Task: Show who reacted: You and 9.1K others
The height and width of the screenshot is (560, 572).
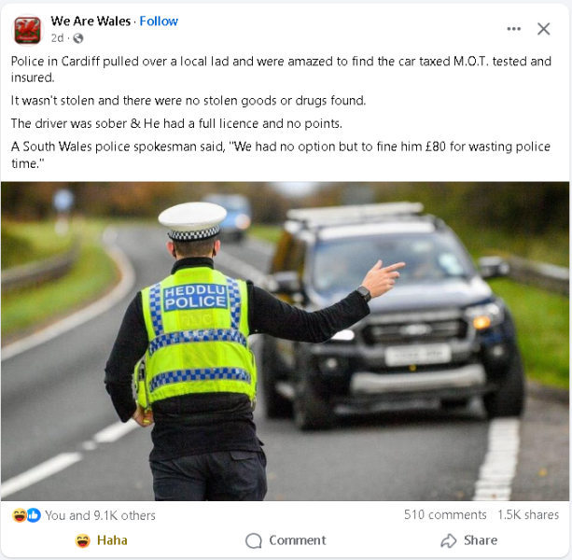Action: coord(101,515)
